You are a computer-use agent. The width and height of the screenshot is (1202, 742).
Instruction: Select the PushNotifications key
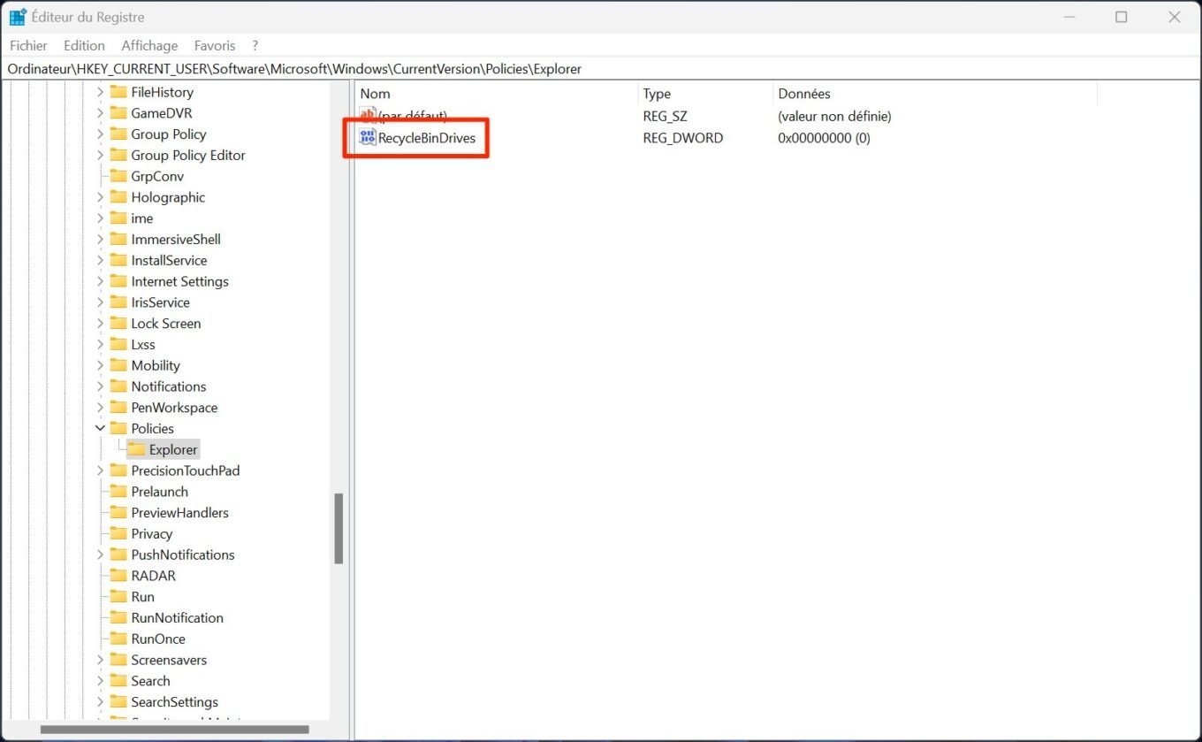(183, 555)
